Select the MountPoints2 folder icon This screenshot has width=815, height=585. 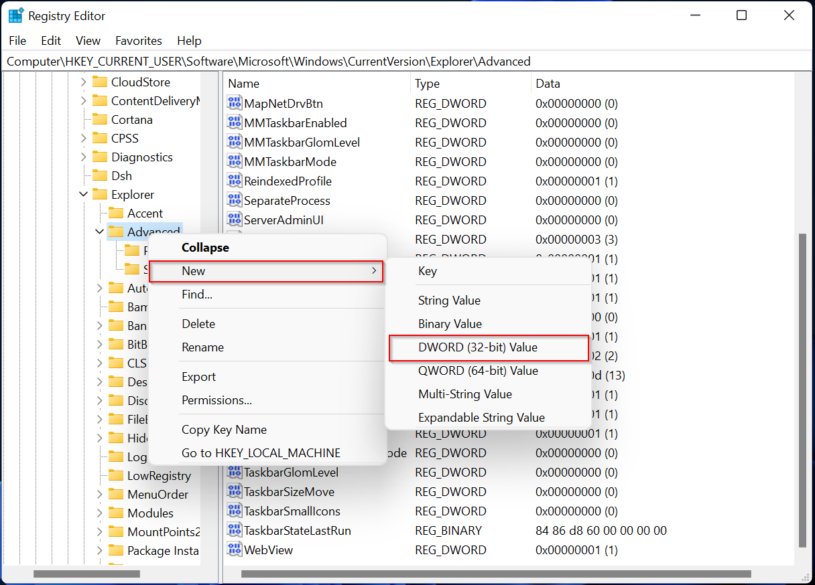point(116,531)
